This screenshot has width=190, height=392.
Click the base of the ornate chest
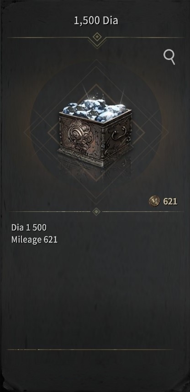[x=95, y=157]
